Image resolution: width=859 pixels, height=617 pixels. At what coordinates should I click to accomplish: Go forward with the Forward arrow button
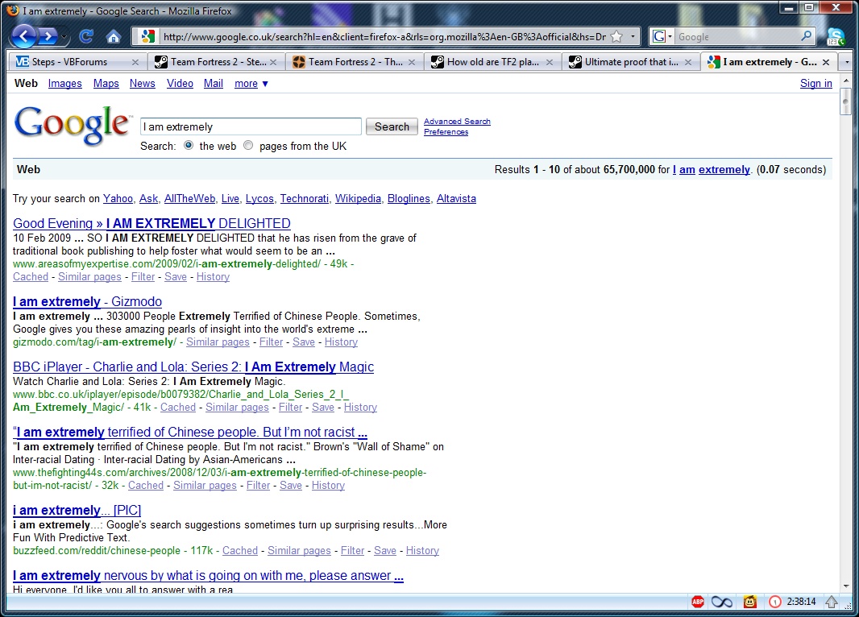tap(48, 37)
